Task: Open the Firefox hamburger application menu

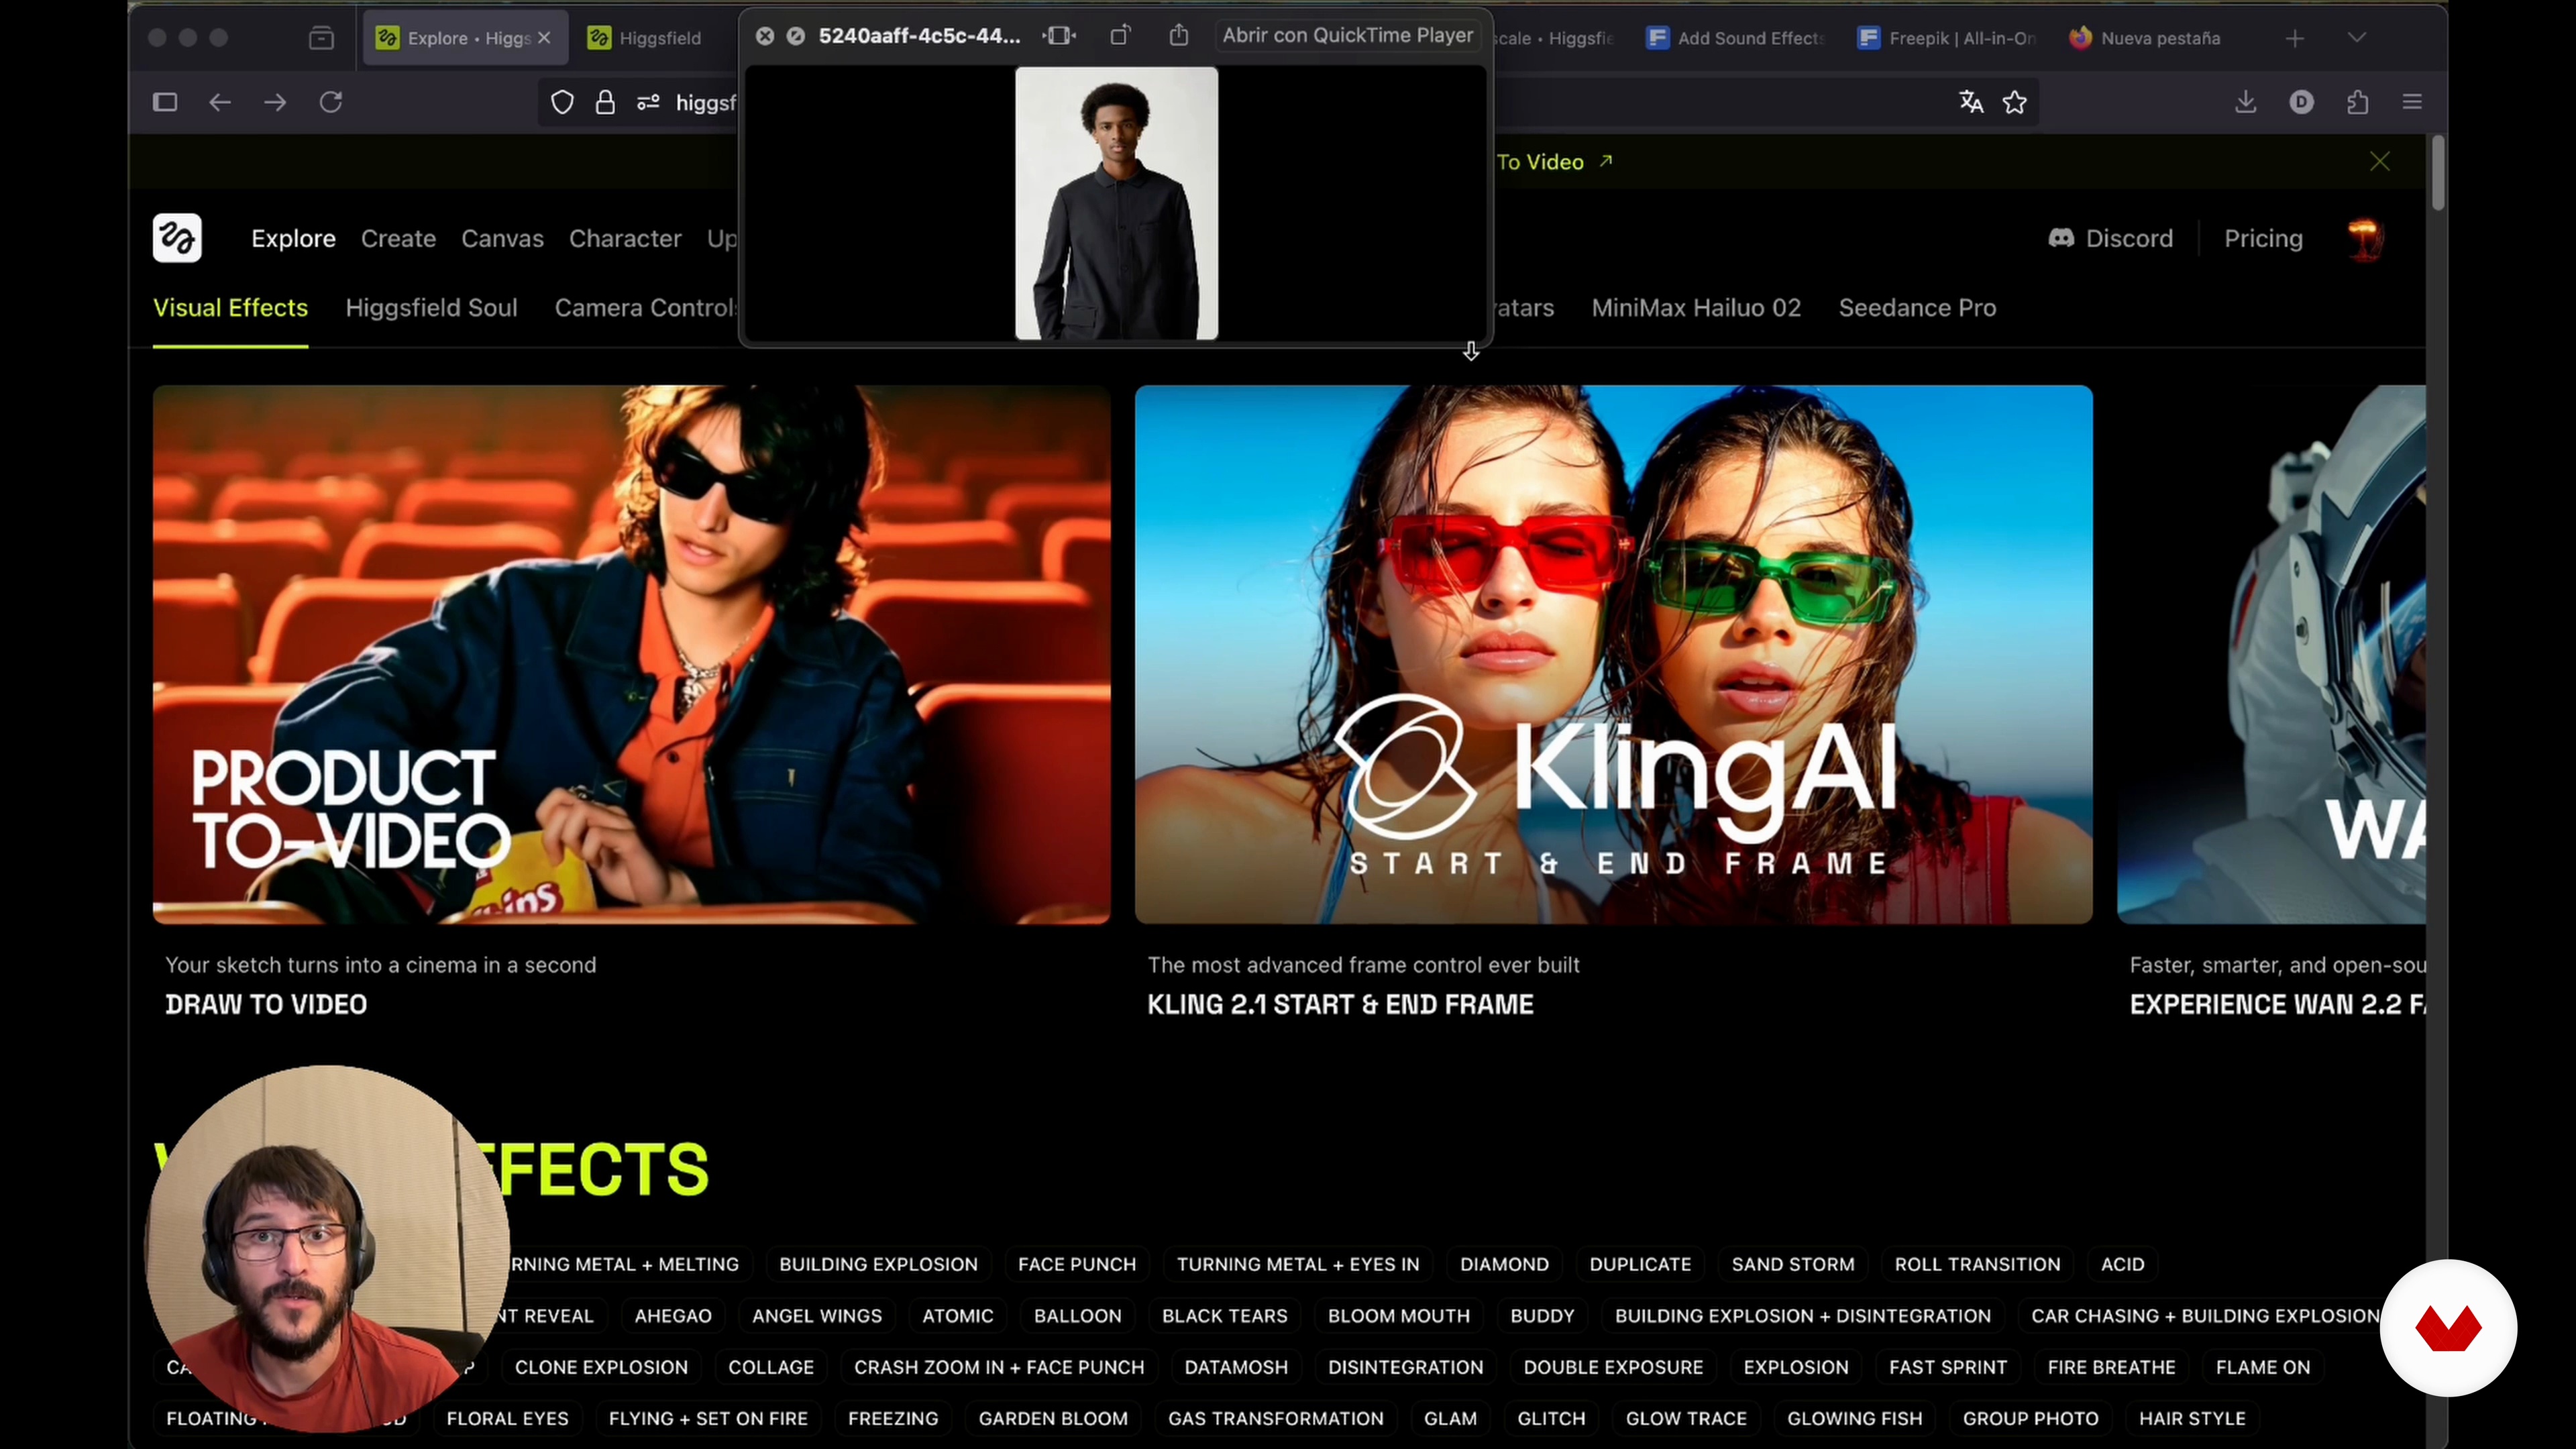Action: tap(2412, 102)
